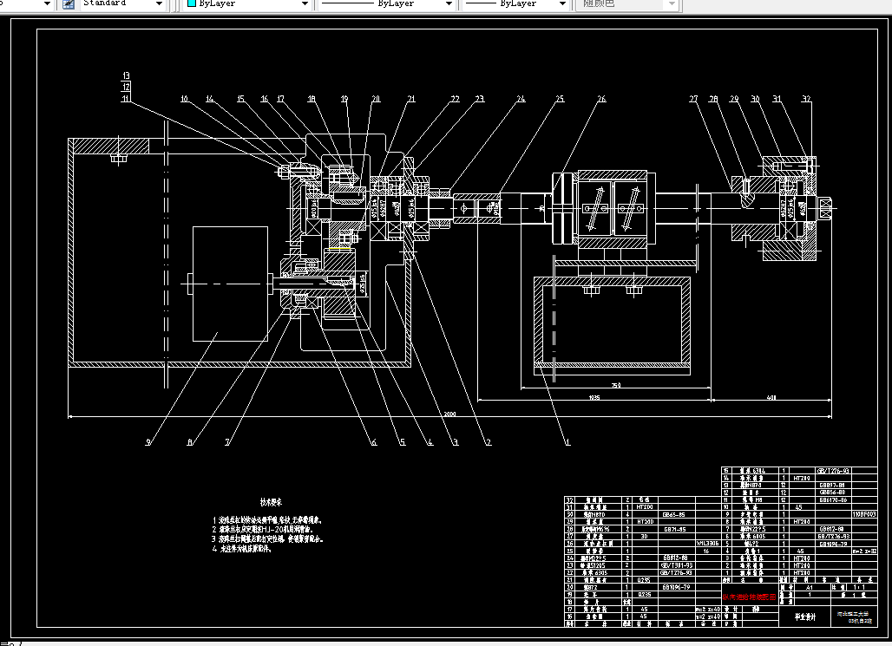
Task: Click the 110BF003 cell in the parts list
Action: 863,514
